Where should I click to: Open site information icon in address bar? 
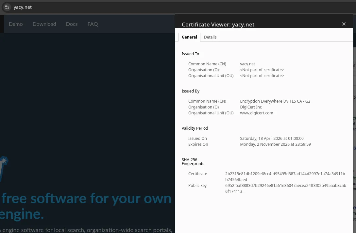7,7
